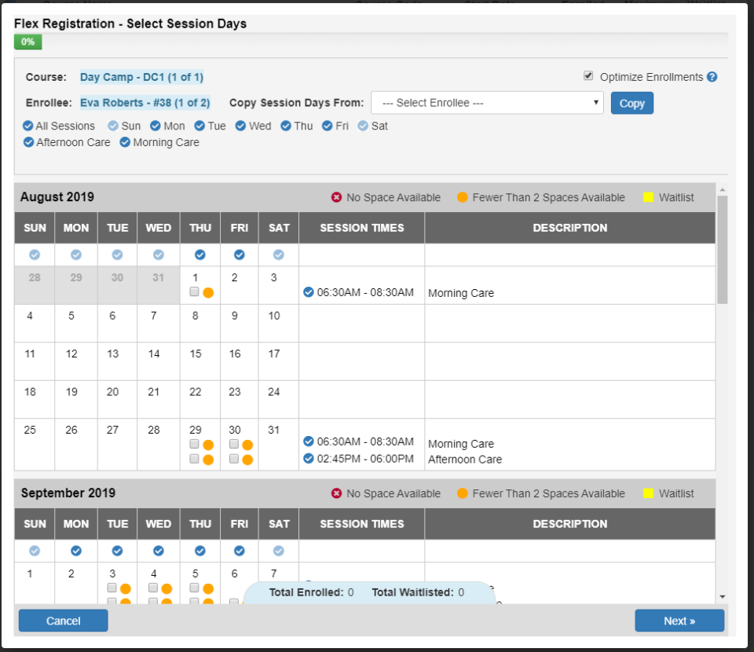
Task: Open the Eva Roberts enrollee link
Action: (x=145, y=103)
